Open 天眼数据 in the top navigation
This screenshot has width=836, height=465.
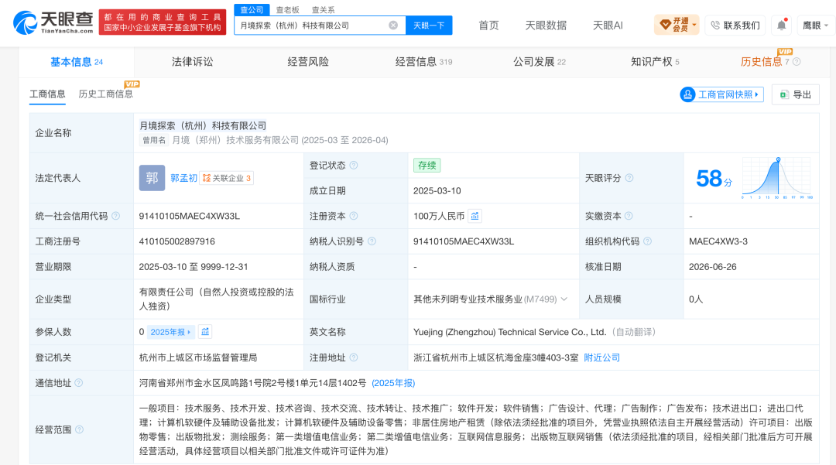click(546, 25)
